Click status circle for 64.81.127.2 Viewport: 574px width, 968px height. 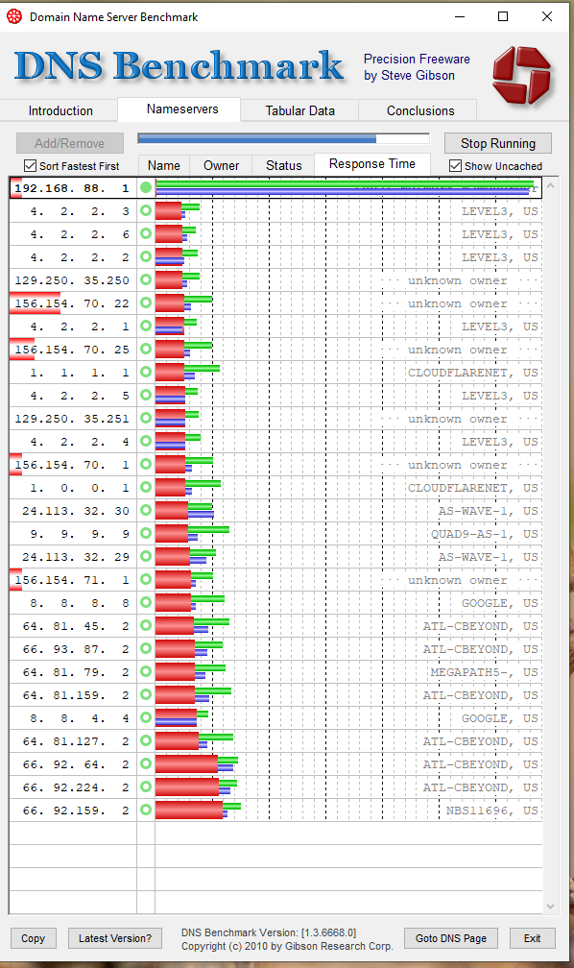146,740
